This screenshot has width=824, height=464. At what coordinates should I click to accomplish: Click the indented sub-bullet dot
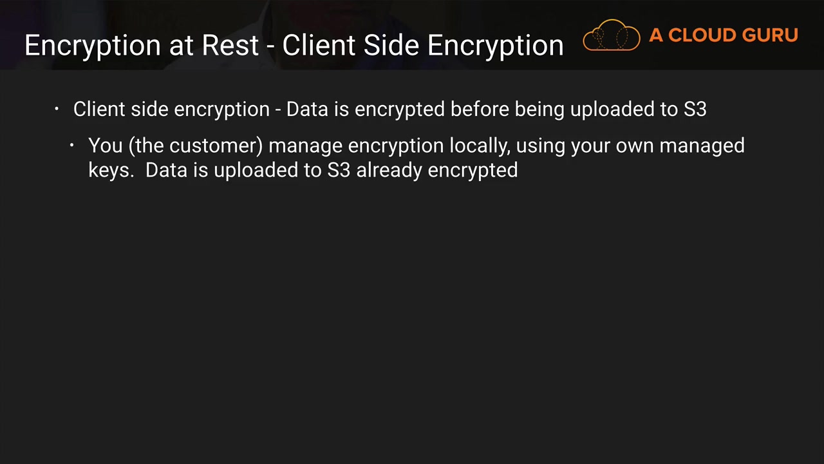click(72, 146)
